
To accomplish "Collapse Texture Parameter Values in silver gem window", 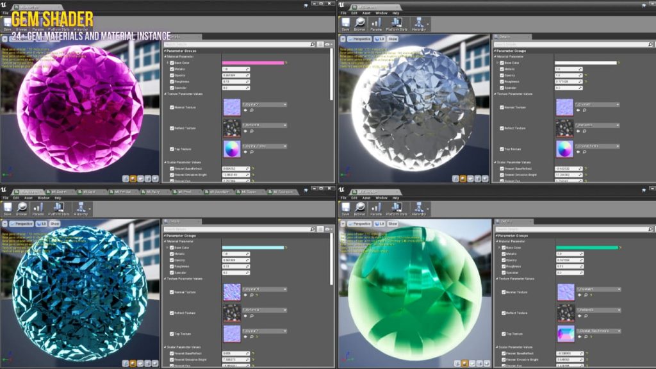I will (496, 94).
